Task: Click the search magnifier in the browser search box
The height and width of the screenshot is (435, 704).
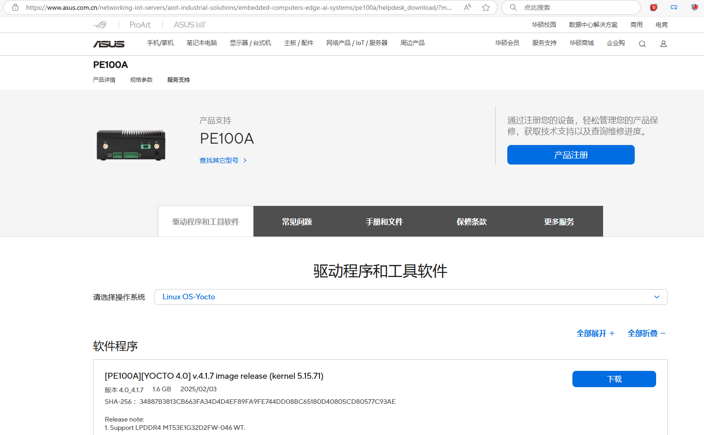Action: (x=513, y=7)
